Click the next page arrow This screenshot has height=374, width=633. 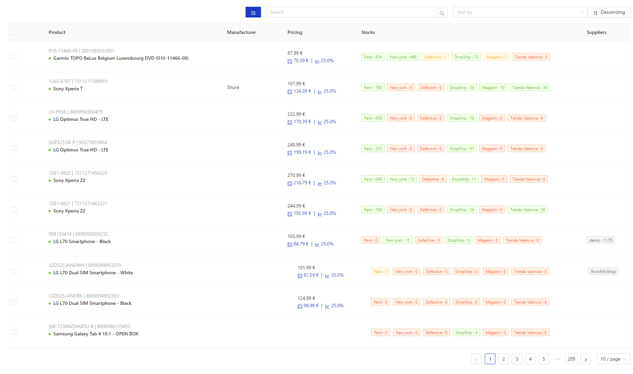586,359
